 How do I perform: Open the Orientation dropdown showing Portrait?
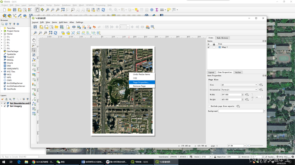tap(239, 90)
